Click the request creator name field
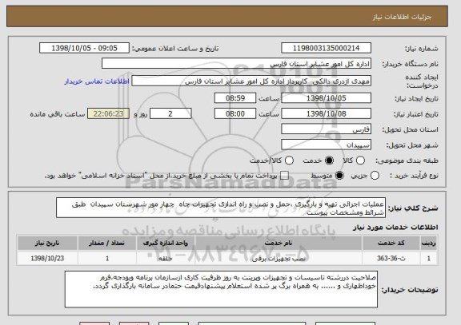Viewport: 461px width, 325px height. point(251,81)
